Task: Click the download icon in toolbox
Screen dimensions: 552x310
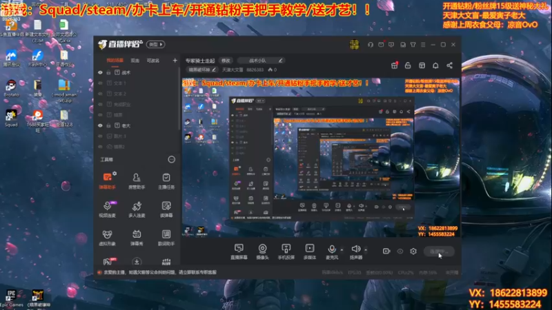Action: (137, 262)
